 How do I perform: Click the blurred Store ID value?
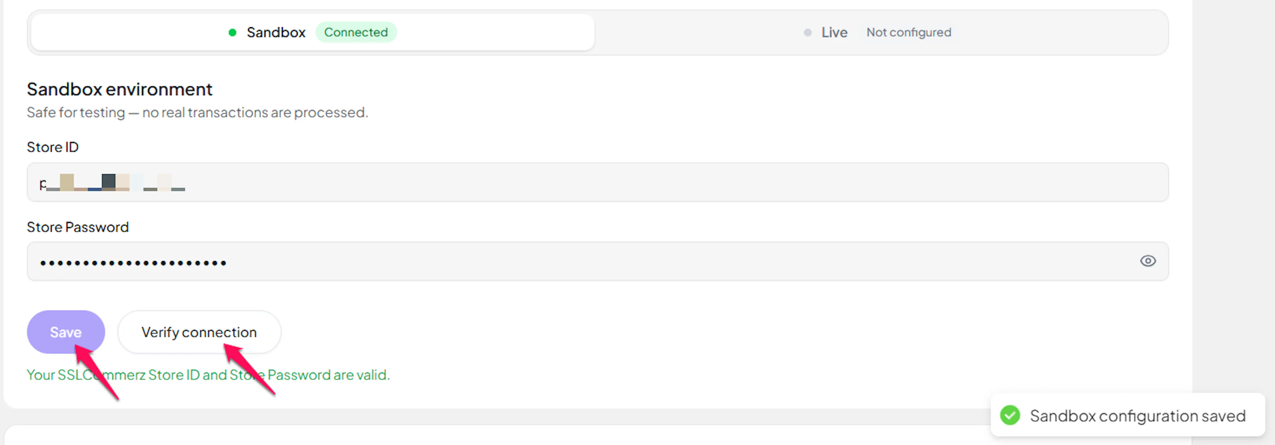[x=112, y=183]
